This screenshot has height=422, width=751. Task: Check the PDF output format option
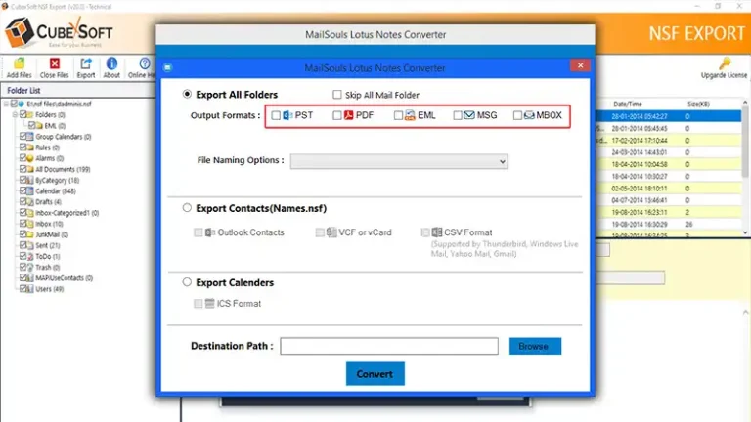point(337,116)
